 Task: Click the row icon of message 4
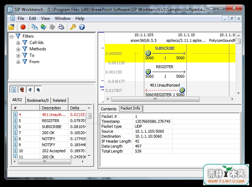click(15, 114)
